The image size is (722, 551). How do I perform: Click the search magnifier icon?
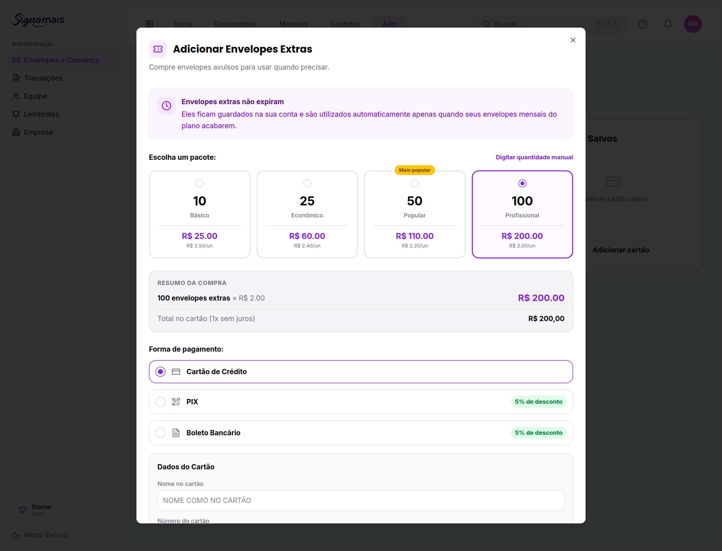coord(486,24)
